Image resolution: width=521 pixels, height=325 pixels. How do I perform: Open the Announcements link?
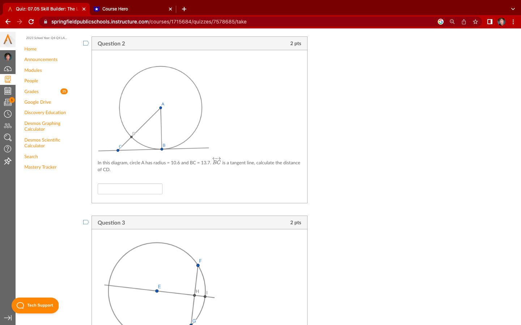coord(41,60)
